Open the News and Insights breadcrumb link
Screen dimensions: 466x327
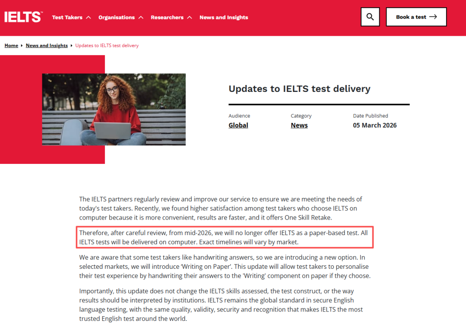click(47, 46)
